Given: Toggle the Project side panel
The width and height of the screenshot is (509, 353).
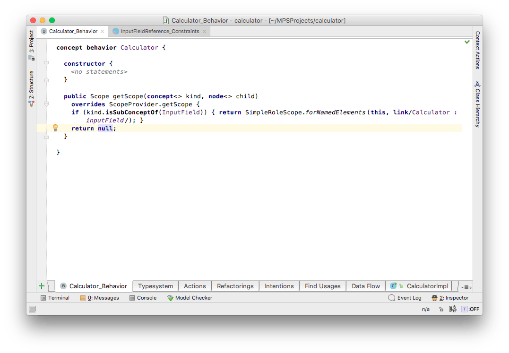Looking at the screenshot, I should pos(32,45).
